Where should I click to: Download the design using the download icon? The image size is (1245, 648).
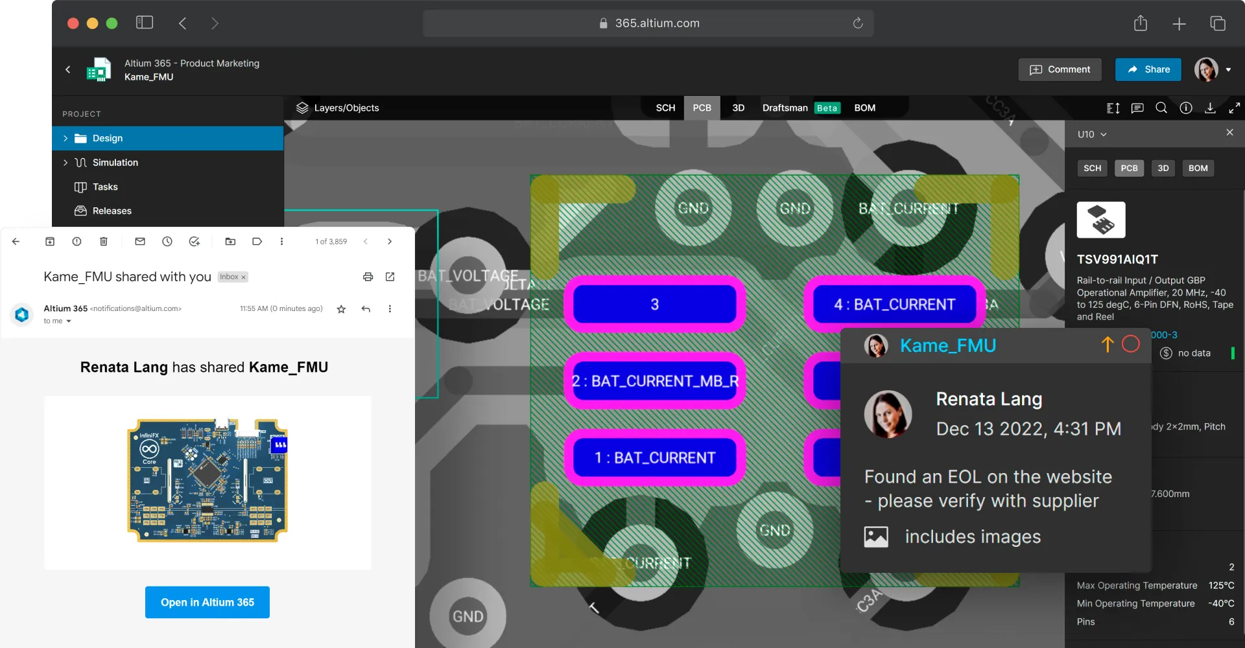coord(1210,108)
